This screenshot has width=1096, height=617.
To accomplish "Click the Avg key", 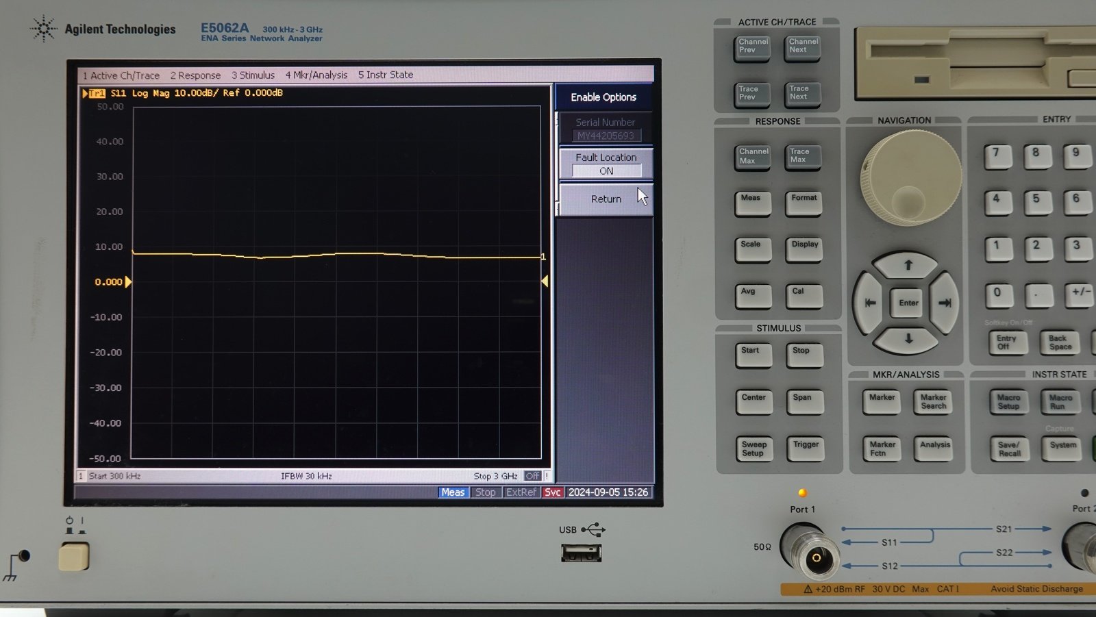I will coord(753,297).
